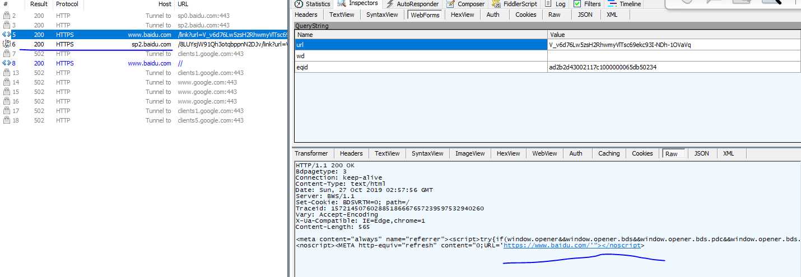Click the lock icon of session 17

7,111
